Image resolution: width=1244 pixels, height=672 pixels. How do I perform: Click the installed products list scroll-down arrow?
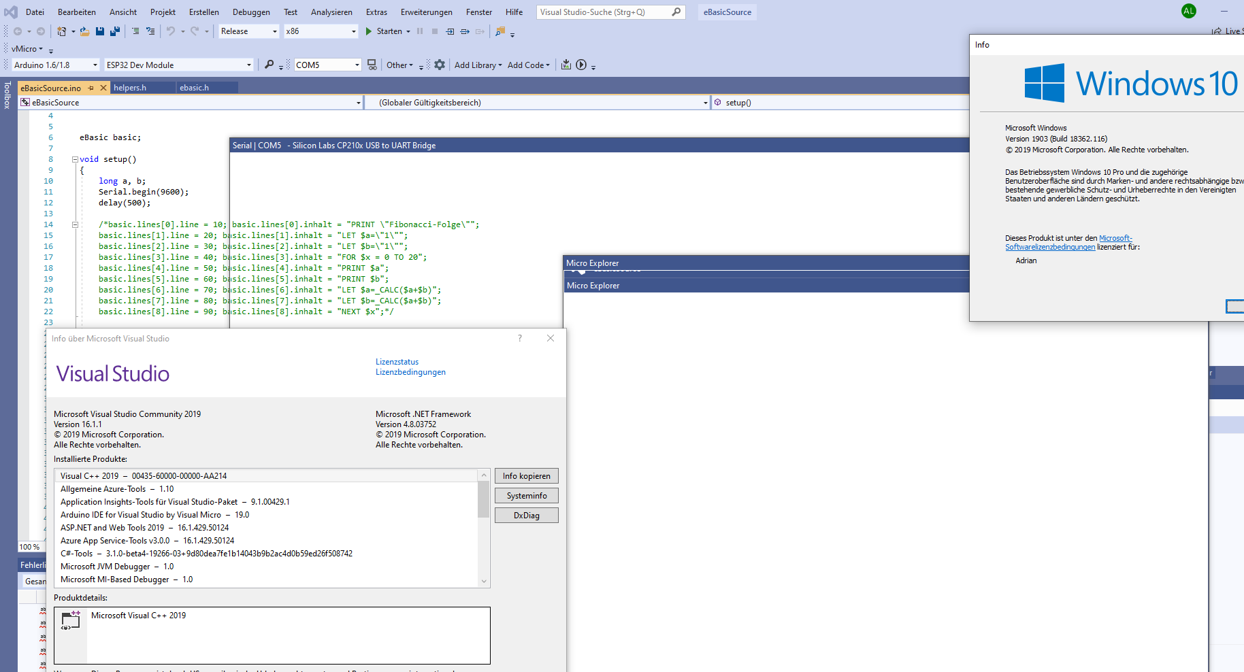tap(484, 582)
